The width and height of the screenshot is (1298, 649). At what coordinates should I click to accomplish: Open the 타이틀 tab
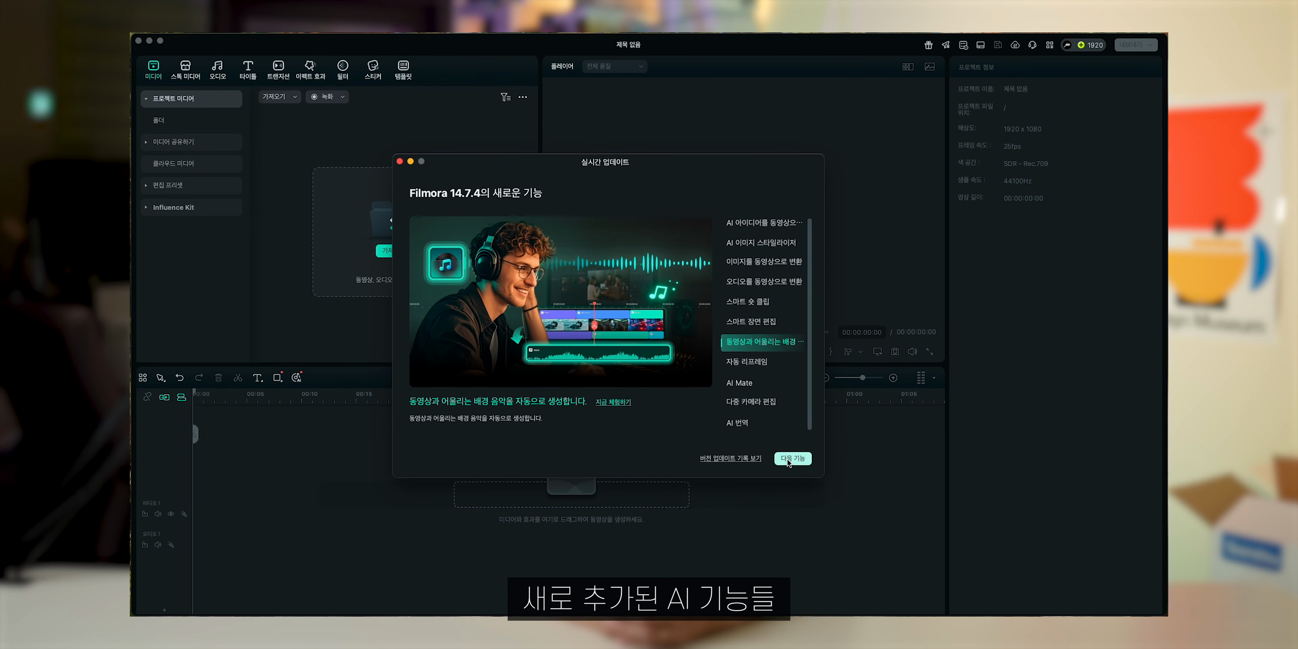248,70
